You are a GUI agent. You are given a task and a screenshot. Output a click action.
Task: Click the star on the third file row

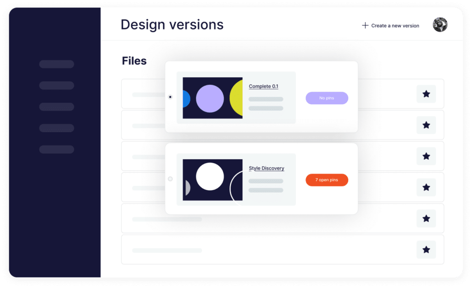pyautogui.click(x=426, y=156)
